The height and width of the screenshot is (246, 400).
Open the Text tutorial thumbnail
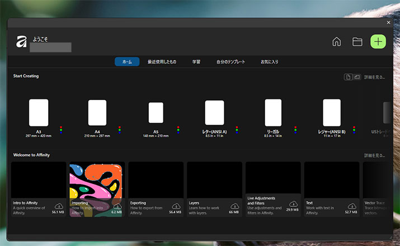[332, 180]
